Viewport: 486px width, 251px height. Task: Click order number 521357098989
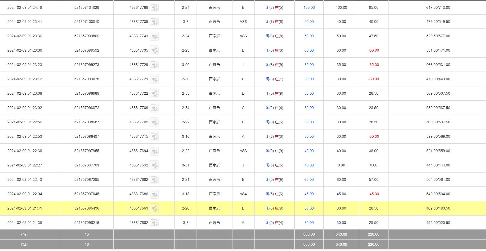point(87,93)
